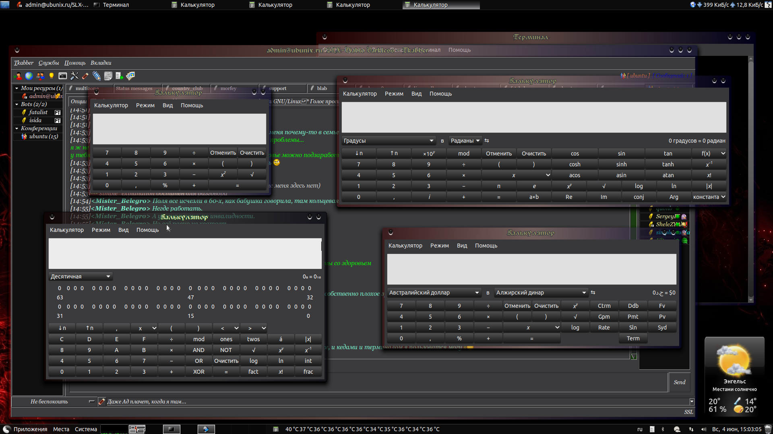
Task: Open the Службы menu in Tkabber
Action: 49,63
